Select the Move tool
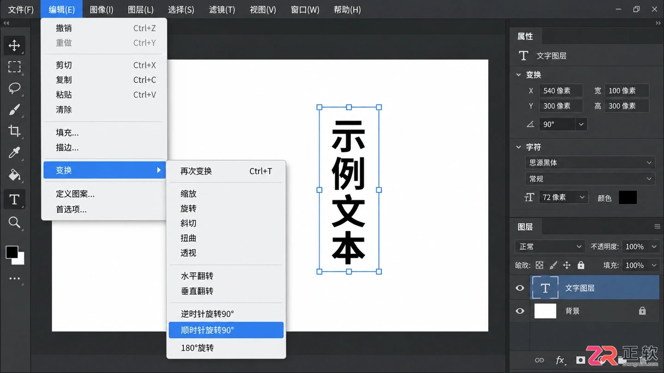664x373 pixels. coord(14,45)
